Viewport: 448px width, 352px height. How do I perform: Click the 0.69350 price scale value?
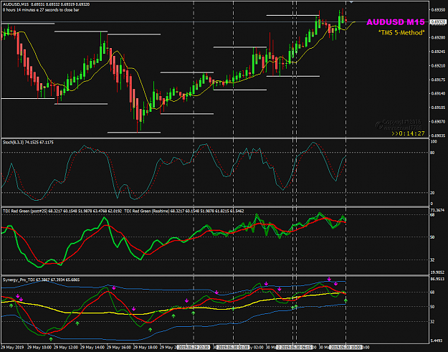pyautogui.click(x=438, y=10)
